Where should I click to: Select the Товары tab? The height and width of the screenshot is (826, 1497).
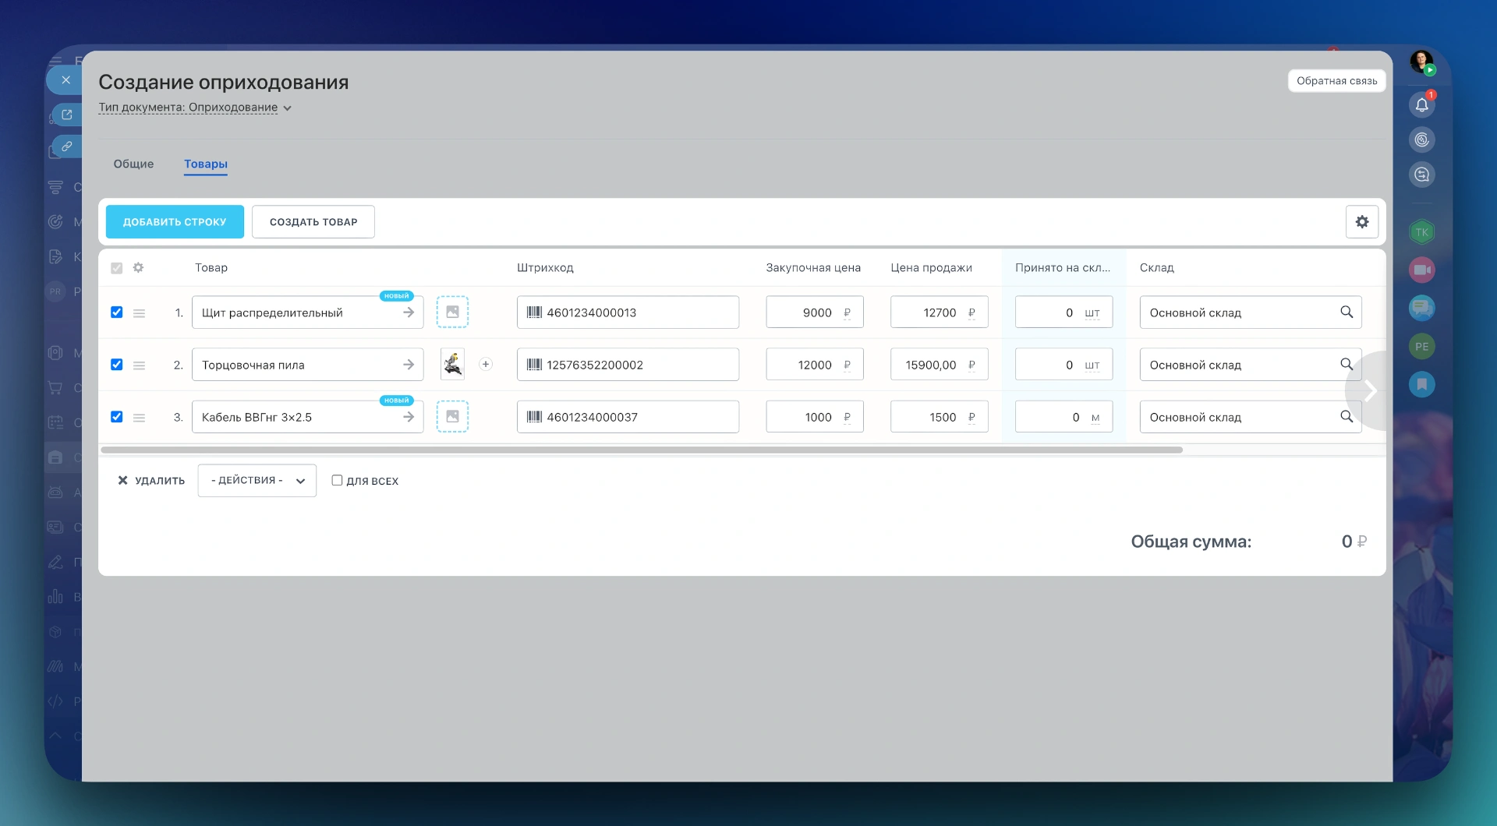(x=206, y=164)
